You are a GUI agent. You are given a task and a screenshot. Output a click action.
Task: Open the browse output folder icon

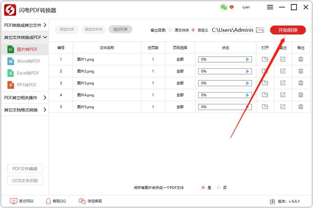point(260,30)
